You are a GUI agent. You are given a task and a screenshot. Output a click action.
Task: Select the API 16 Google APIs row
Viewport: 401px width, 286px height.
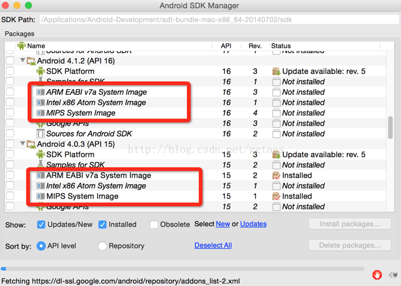[195, 123]
